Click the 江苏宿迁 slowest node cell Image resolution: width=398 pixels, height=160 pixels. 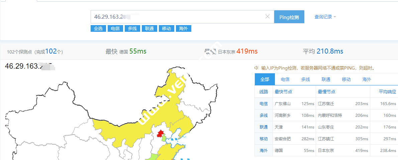point(326,104)
